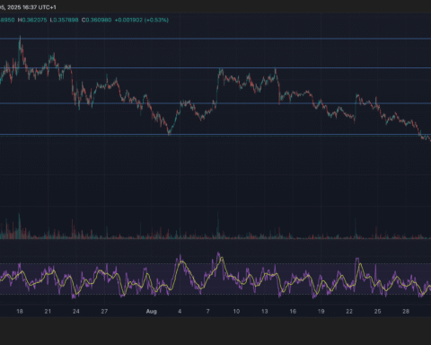The image size is (431, 345).
Task: Select the H0.362075 high value readout
Action: coord(32,20)
